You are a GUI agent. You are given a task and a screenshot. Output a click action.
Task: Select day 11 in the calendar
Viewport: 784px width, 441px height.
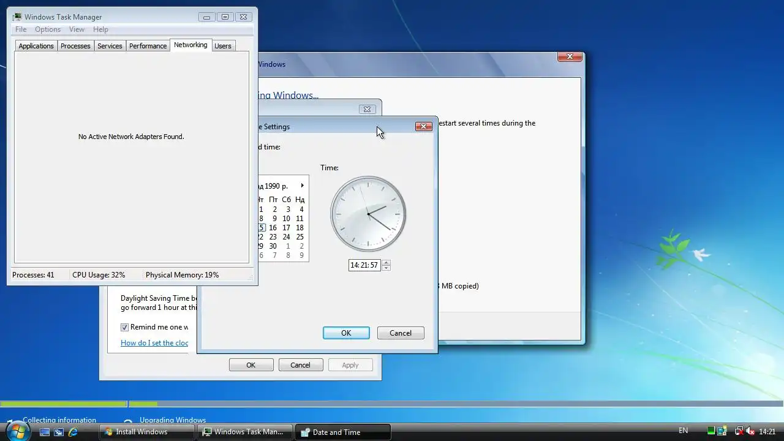point(300,219)
